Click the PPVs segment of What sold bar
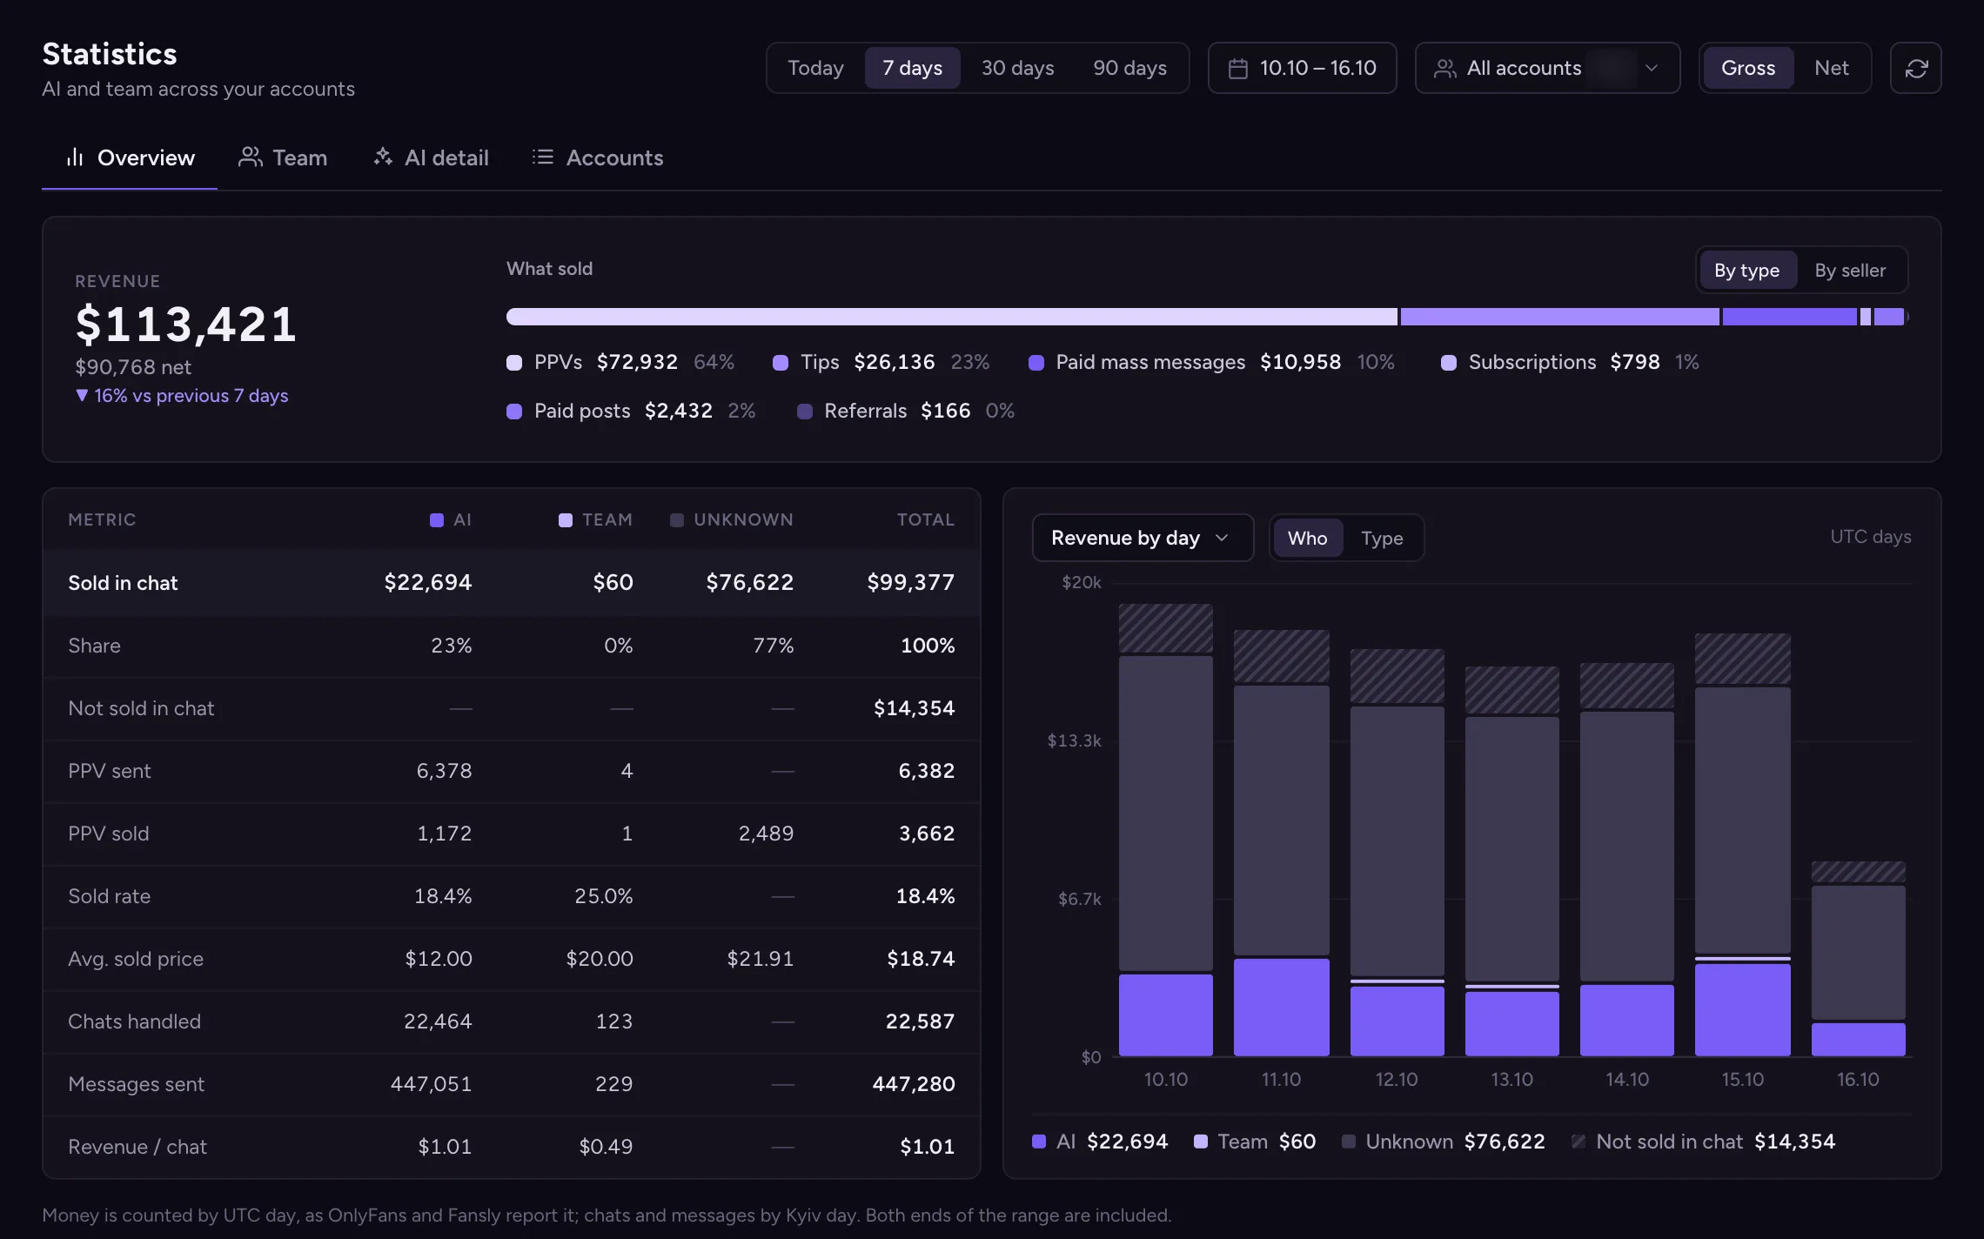Image resolution: width=1984 pixels, height=1239 pixels. tap(952, 317)
